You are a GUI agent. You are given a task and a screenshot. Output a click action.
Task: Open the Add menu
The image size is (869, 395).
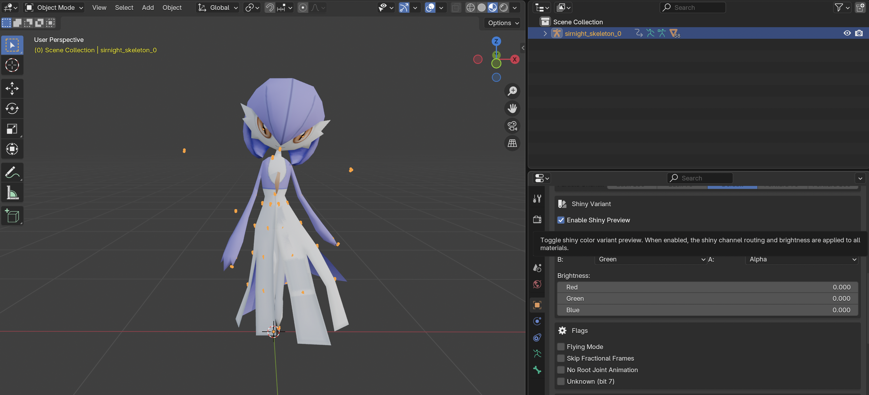pos(148,8)
